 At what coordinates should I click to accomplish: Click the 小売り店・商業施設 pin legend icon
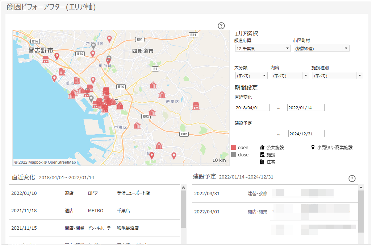coord(313,147)
